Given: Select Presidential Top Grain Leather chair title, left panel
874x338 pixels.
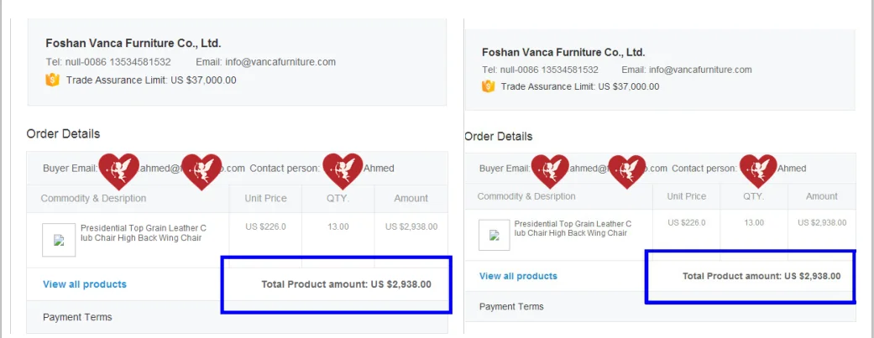Looking at the screenshot, I should pyautogui.click(x=144, y=233).
